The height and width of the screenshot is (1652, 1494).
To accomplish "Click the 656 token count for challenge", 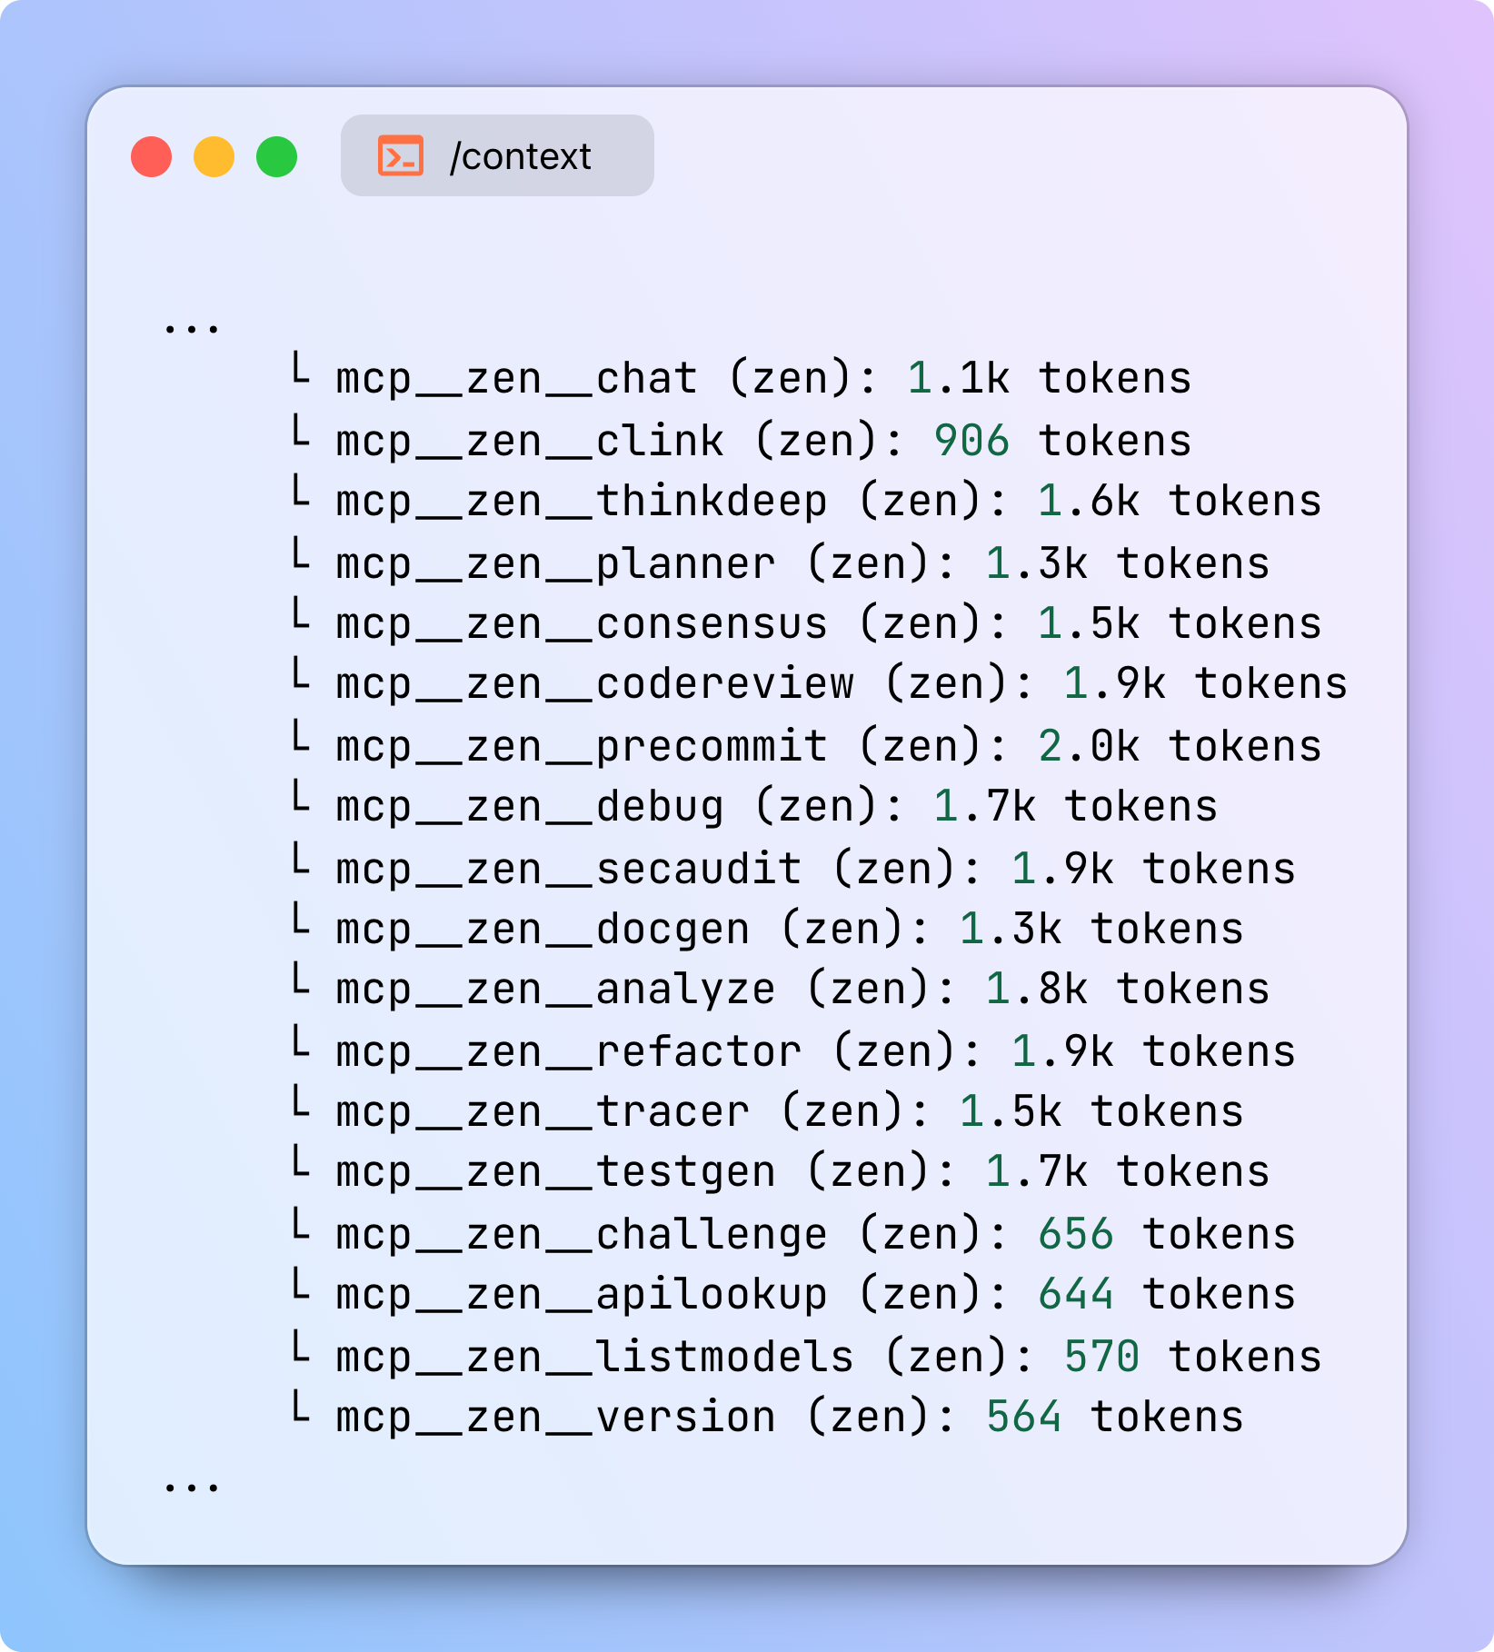I will (x=1075, y=1235).
